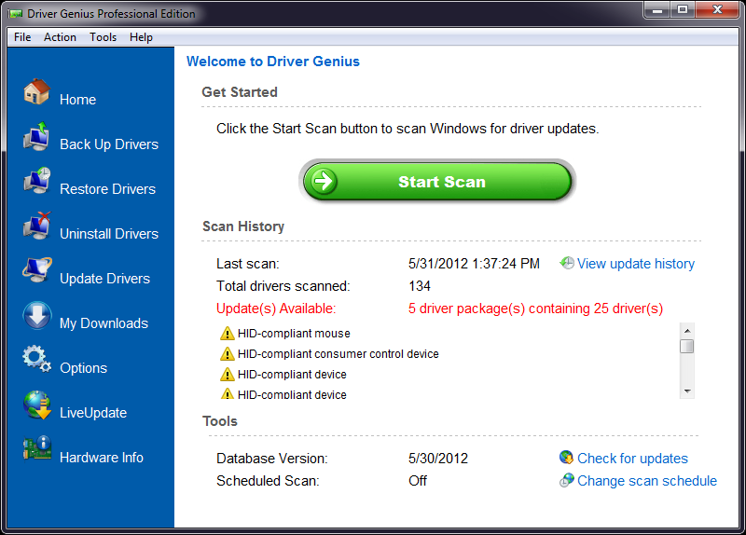The height and width of the screenshot is (535, 746).
Task: Click the icon beside Change scan schedule
Action: pos(566,480)
